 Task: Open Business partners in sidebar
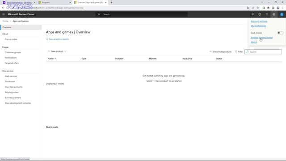[13, 97]
